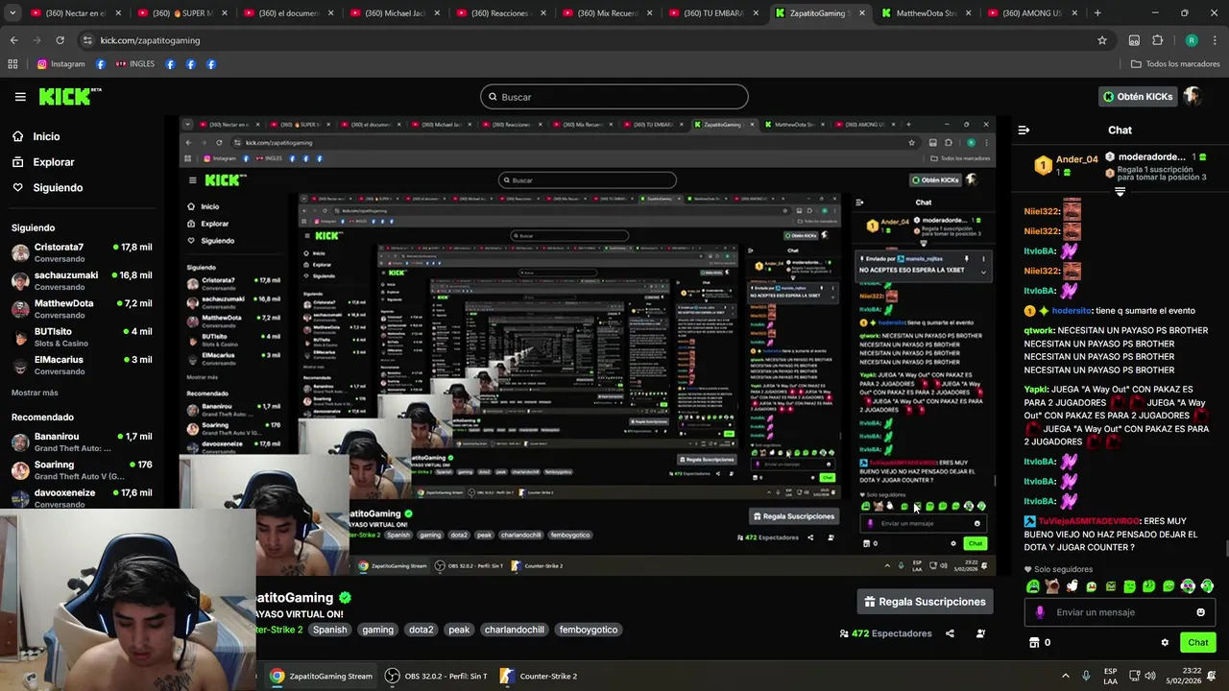This screenshot has height=691, width=1229.
Task: Open Instagram bookmark
Action: click(x=61, y=64)
